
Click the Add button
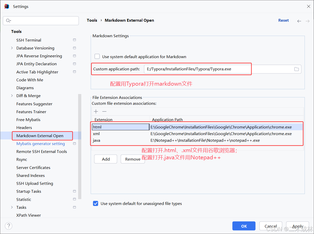(106, 159)
